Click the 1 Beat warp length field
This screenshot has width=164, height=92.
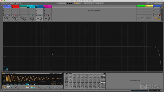(x=60, y=83)
